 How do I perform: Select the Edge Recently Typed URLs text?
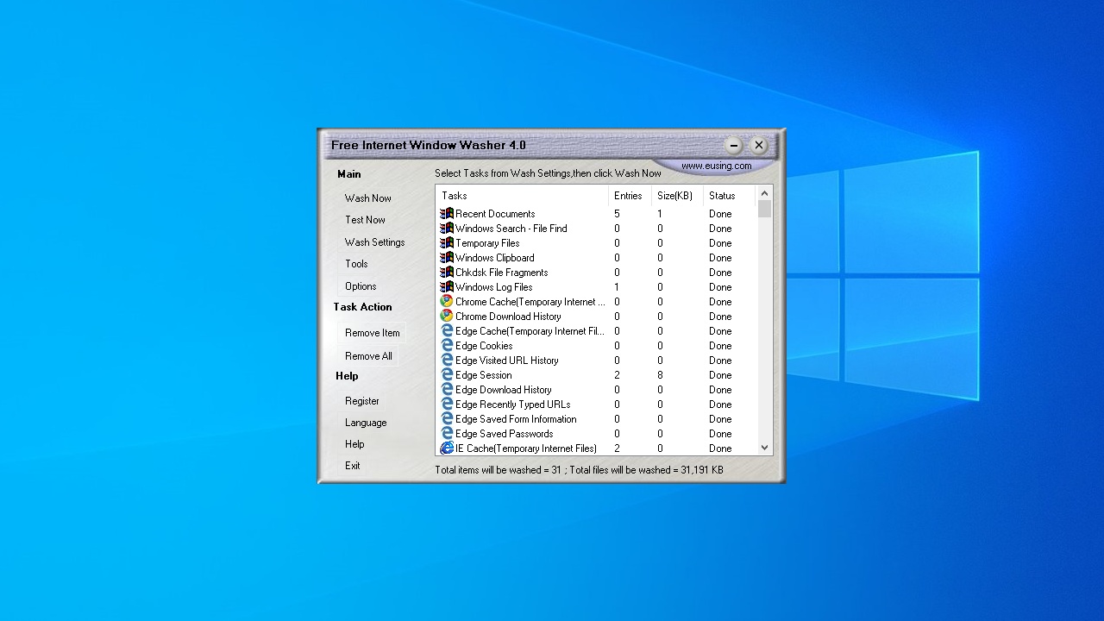coord(513,405)
